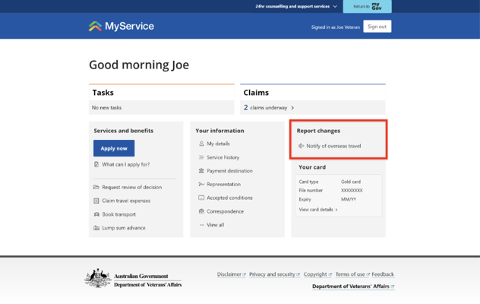
Task: Open the Correspondence link
Action: point(225,211)
